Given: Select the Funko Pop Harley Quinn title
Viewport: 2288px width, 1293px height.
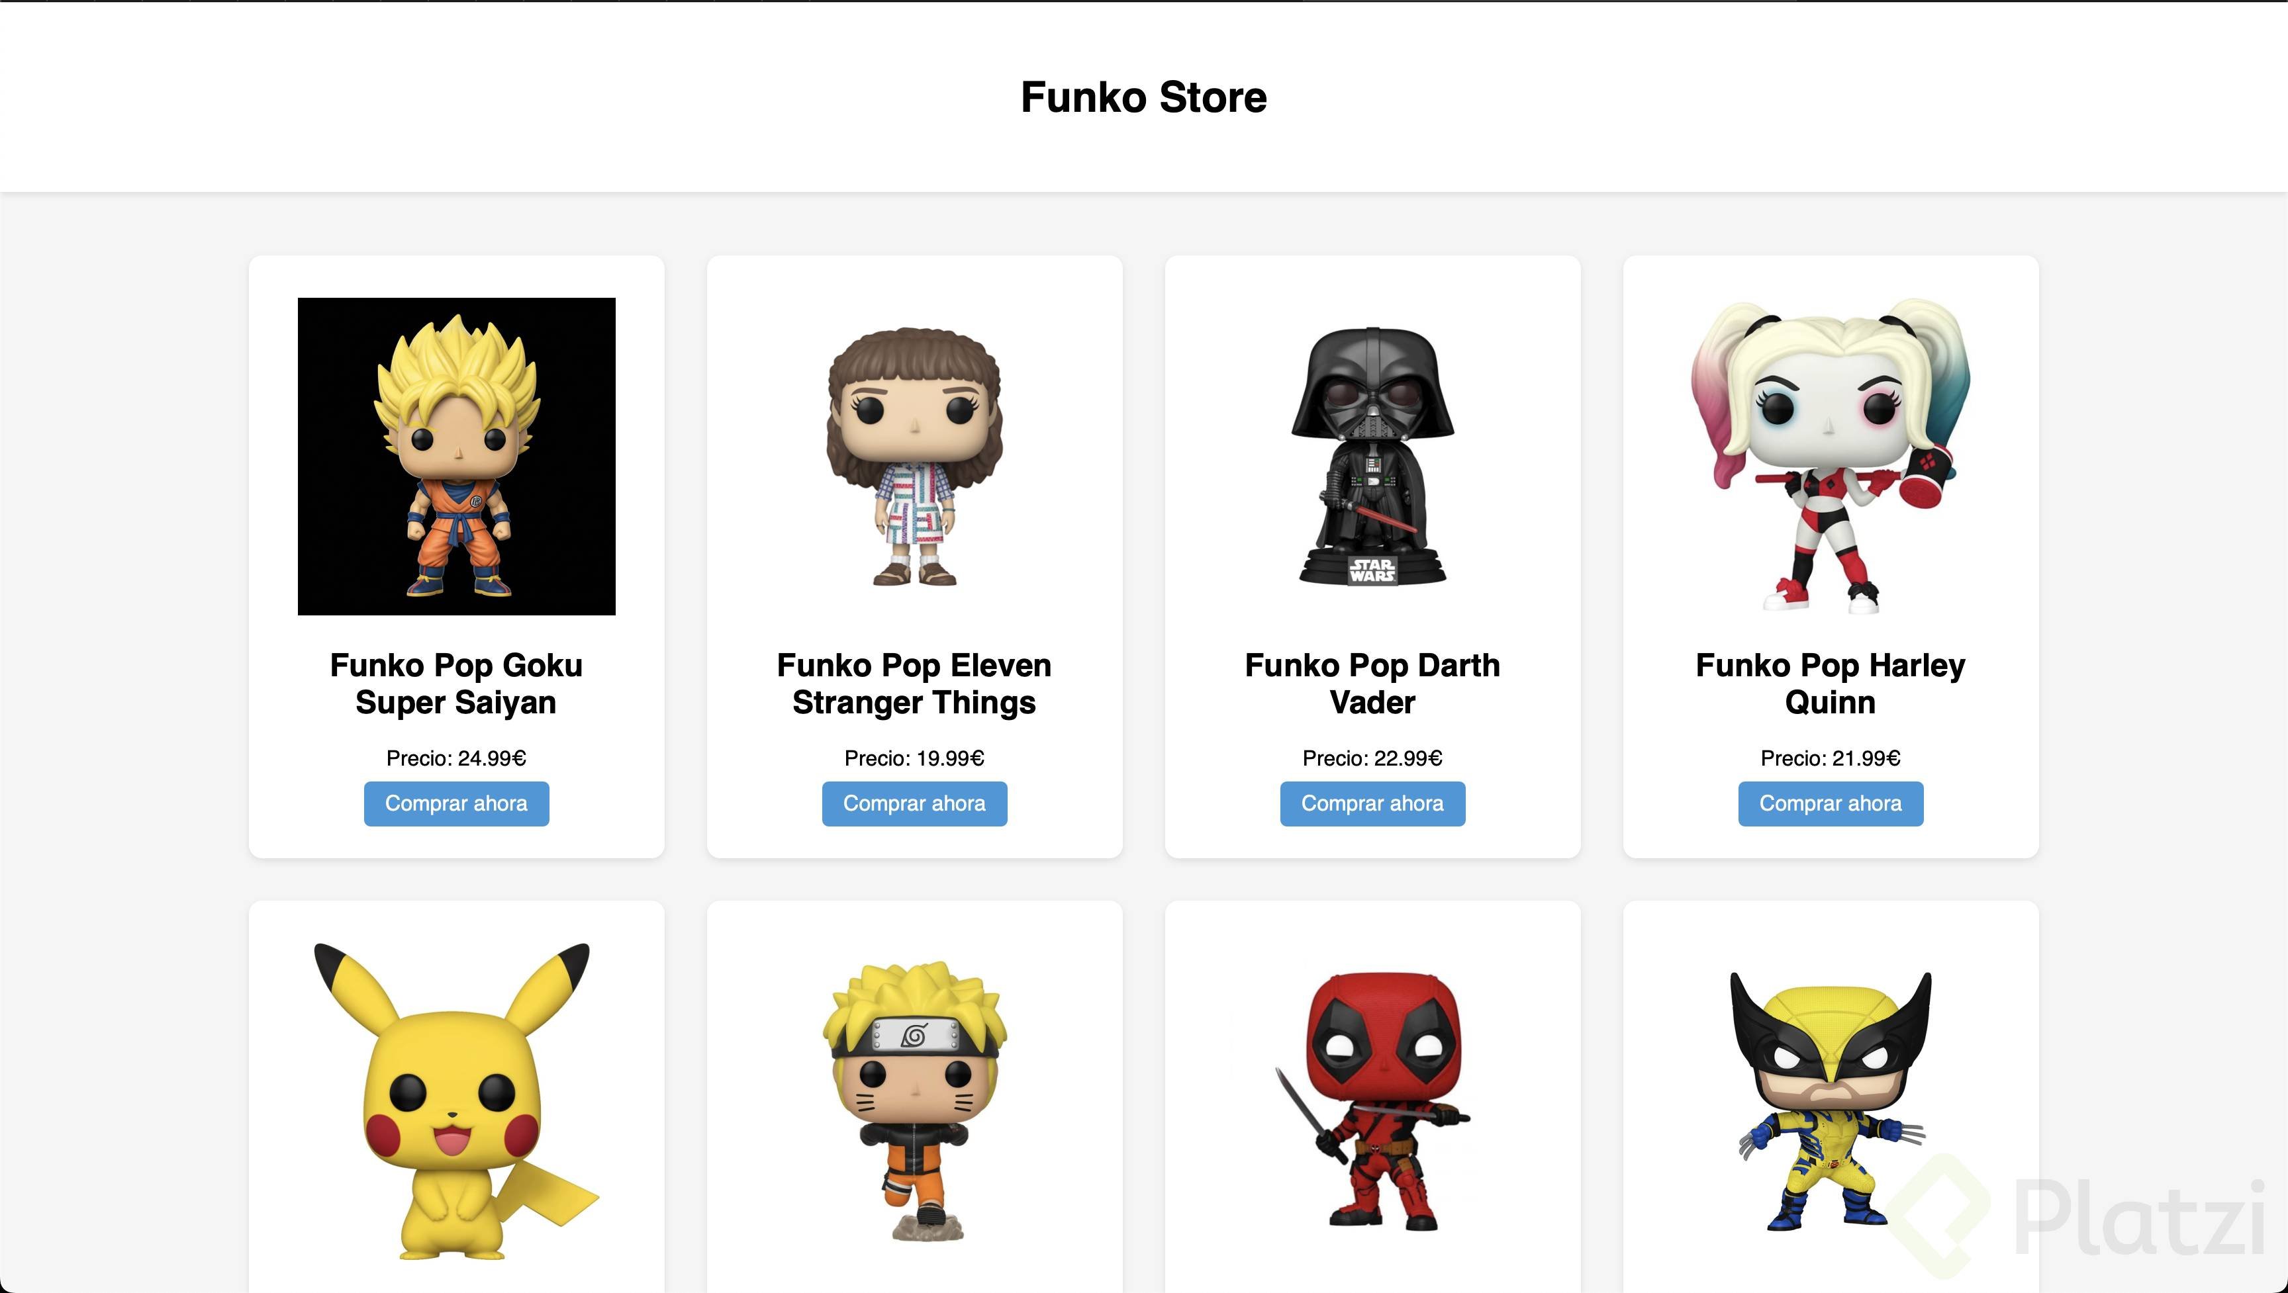Looking at the screenshot, I should click(x=1830, y=683).
